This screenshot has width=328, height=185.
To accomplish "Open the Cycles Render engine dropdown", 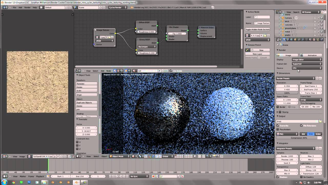I will pos(118,7).
